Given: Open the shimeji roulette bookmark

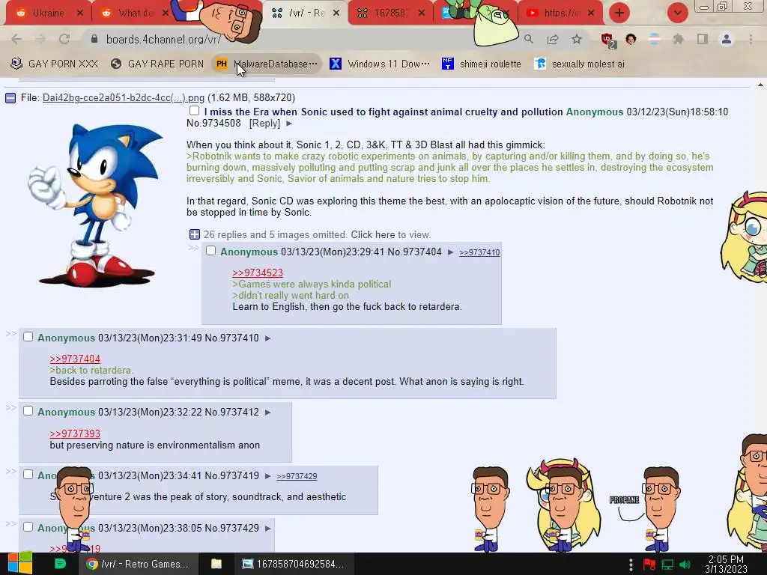Looking at the screenshot, I should click(482, 64).
